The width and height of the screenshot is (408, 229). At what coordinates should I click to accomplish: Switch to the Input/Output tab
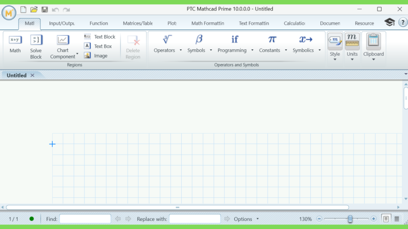point(62,23)
